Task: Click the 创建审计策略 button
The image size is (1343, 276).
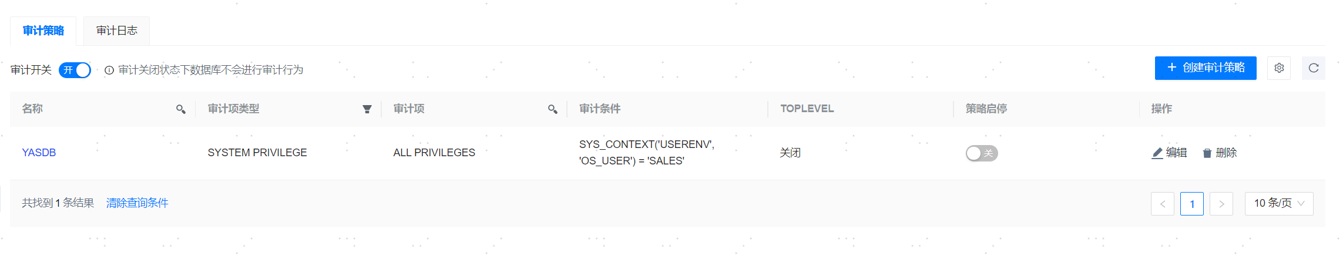Action: 1206,68
